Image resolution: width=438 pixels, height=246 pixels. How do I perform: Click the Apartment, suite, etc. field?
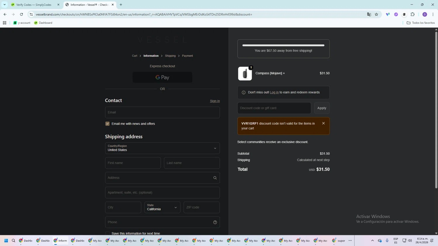tap(162, 193)
